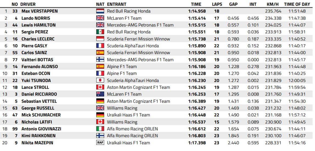The width and height of the screenshot is (315, 151).
Task: Click the RAF badge next to Nikita Mazepin
Action: (x=100, y=143)
